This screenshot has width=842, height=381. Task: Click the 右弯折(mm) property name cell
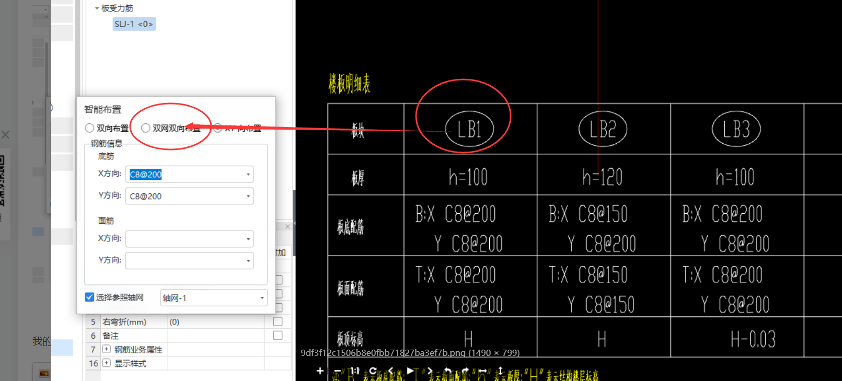click(x=134, y=322)
